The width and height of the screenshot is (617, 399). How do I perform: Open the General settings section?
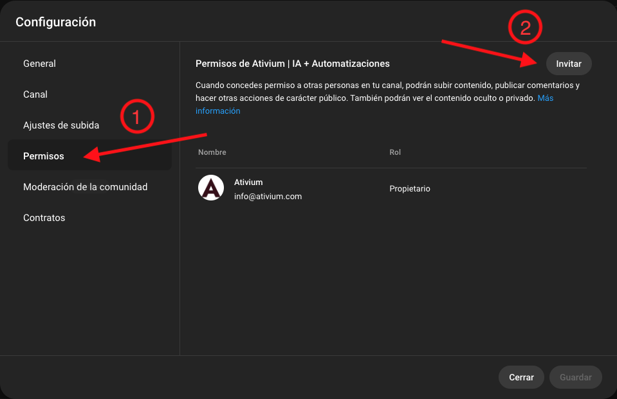point(39,64)
